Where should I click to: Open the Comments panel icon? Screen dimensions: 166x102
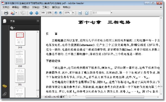(x=5, y=86)
